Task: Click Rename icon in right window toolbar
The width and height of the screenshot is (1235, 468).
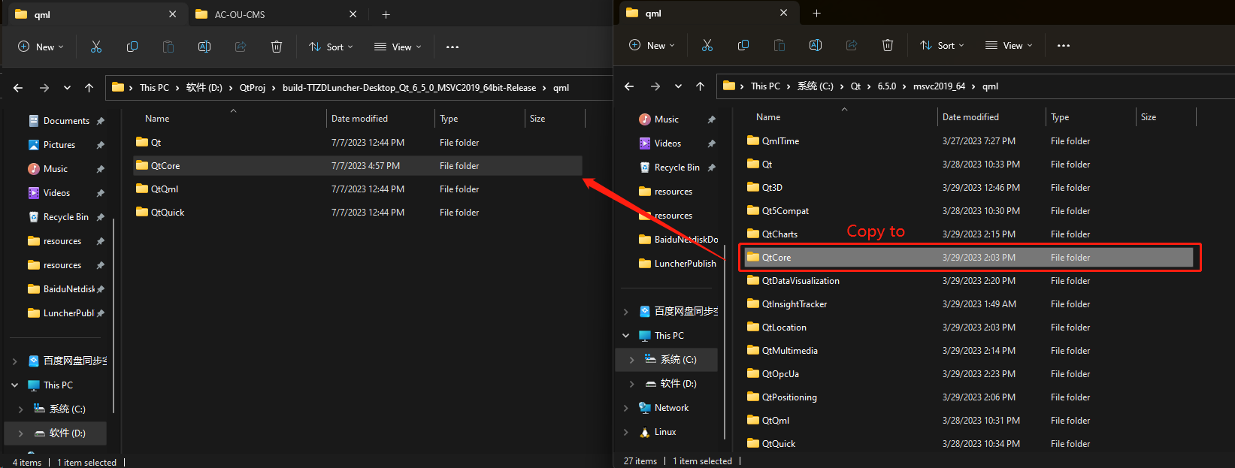Action: pyautogui.click(x=816, y=45)
